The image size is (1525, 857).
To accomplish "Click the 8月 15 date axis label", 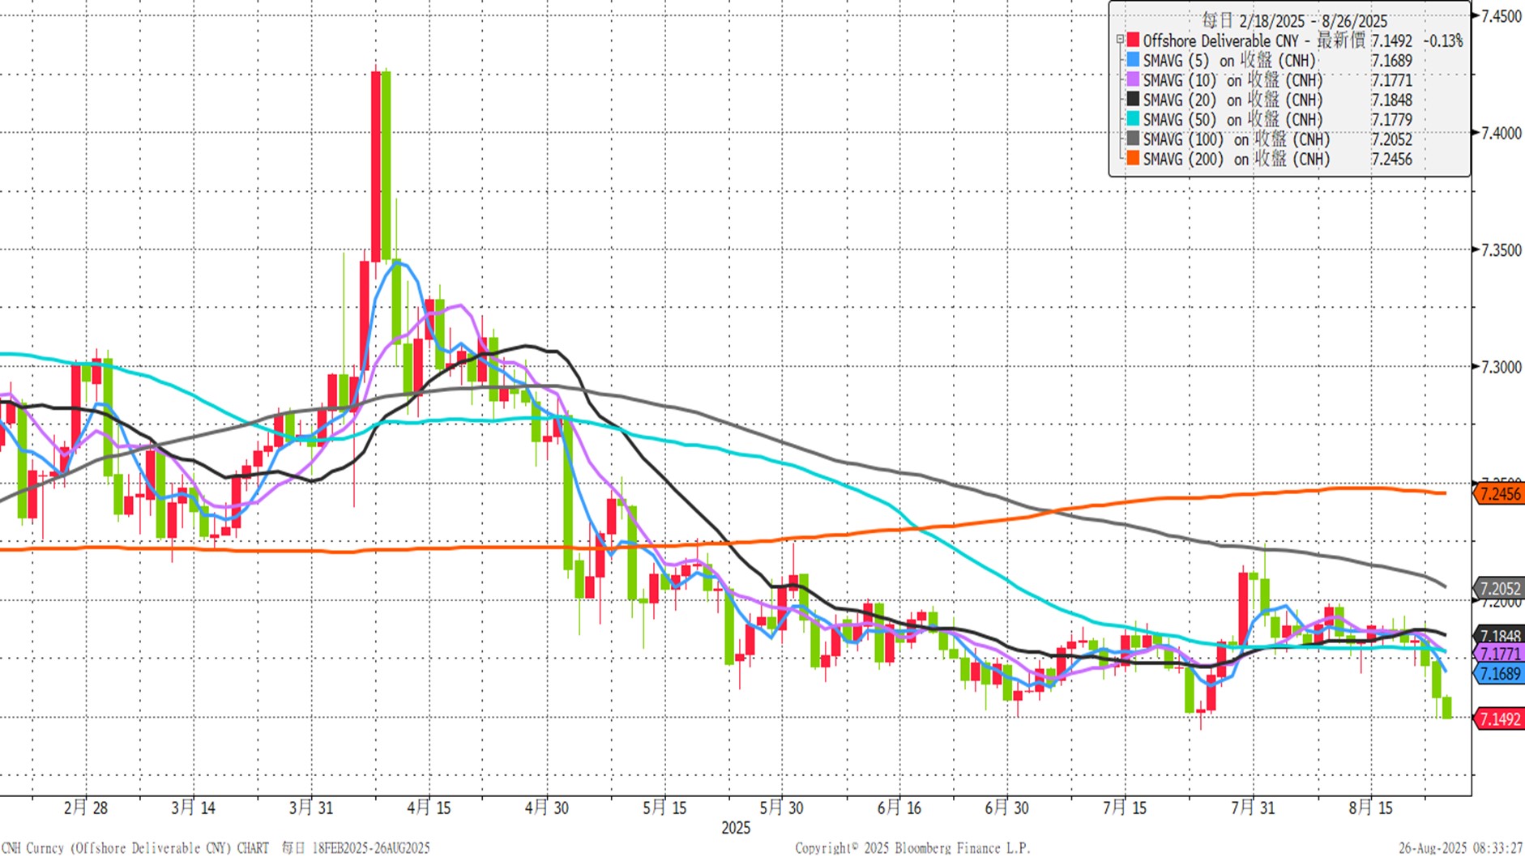I will coord(1371,808).
